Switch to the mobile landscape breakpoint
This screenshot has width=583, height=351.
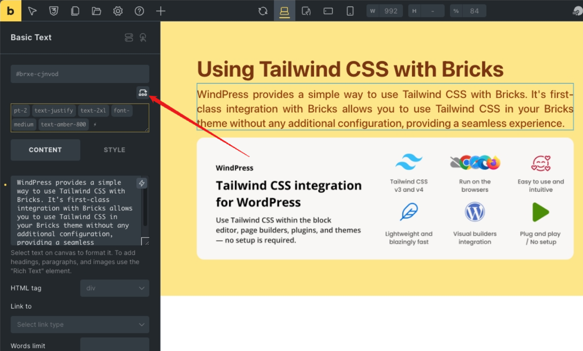[328, 11]
